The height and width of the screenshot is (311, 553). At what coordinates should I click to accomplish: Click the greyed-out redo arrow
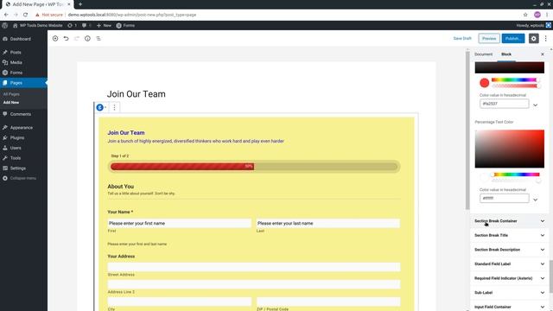coord(77,38)
